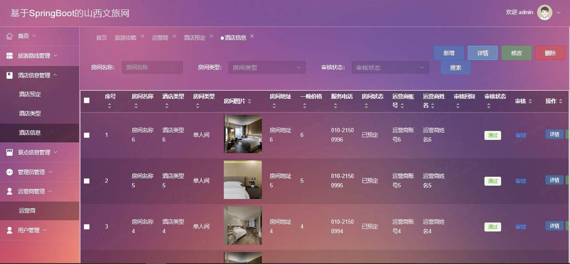
Task: Sort by 审核回复 column arrows
Action: [459, 106]
